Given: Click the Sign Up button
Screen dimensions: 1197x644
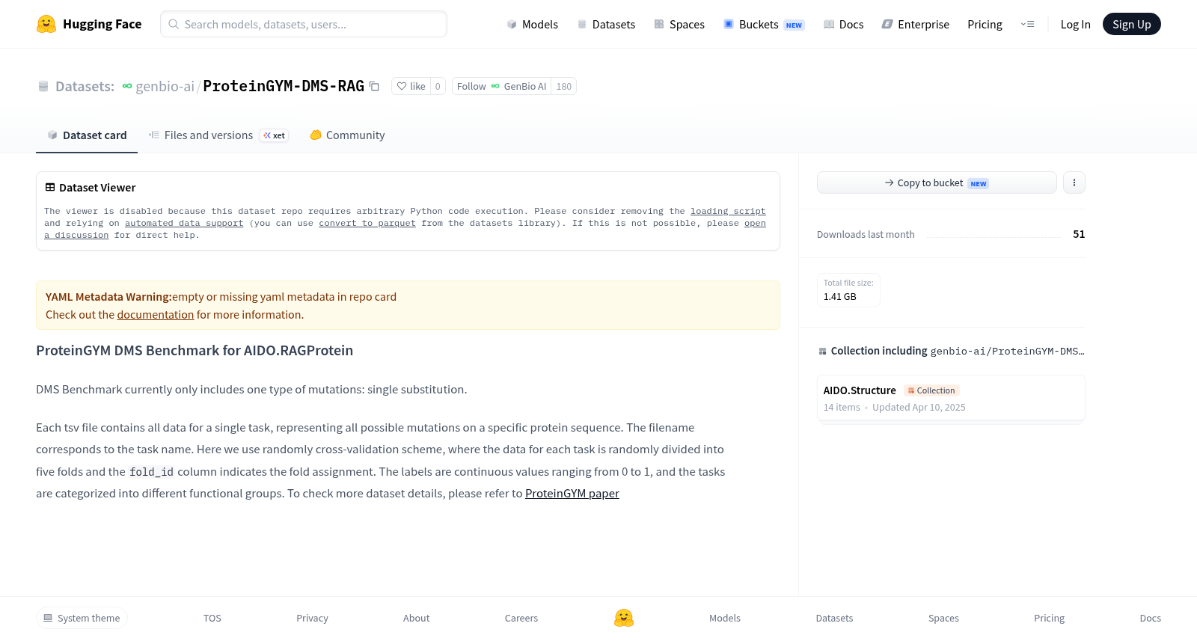Looking at the screenshot, I should (x=1131, y=24).
